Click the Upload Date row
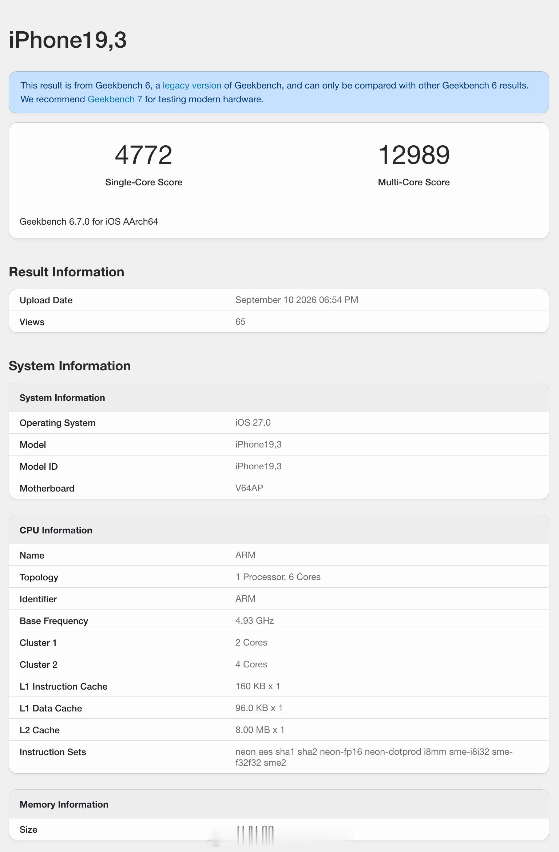 (x=279, y=300)
